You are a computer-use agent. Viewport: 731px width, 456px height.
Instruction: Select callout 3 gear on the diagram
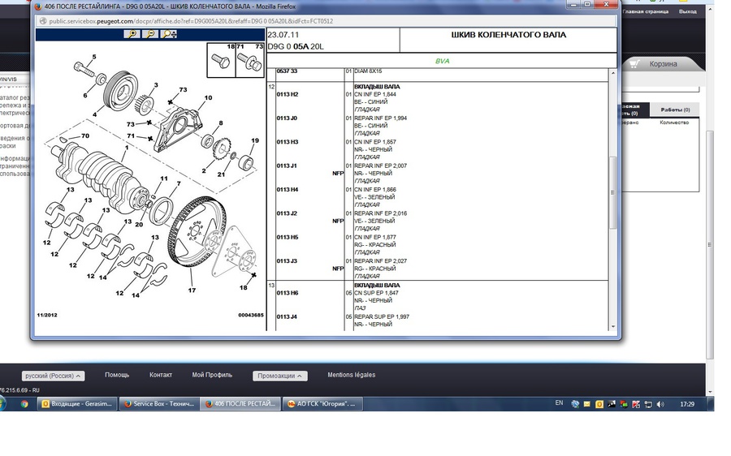pos(156,85)
